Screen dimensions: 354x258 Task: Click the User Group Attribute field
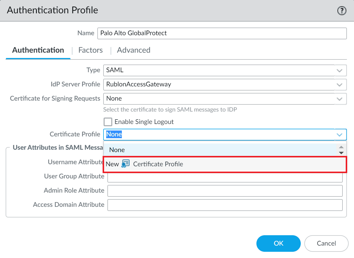[x=225, y=177]
